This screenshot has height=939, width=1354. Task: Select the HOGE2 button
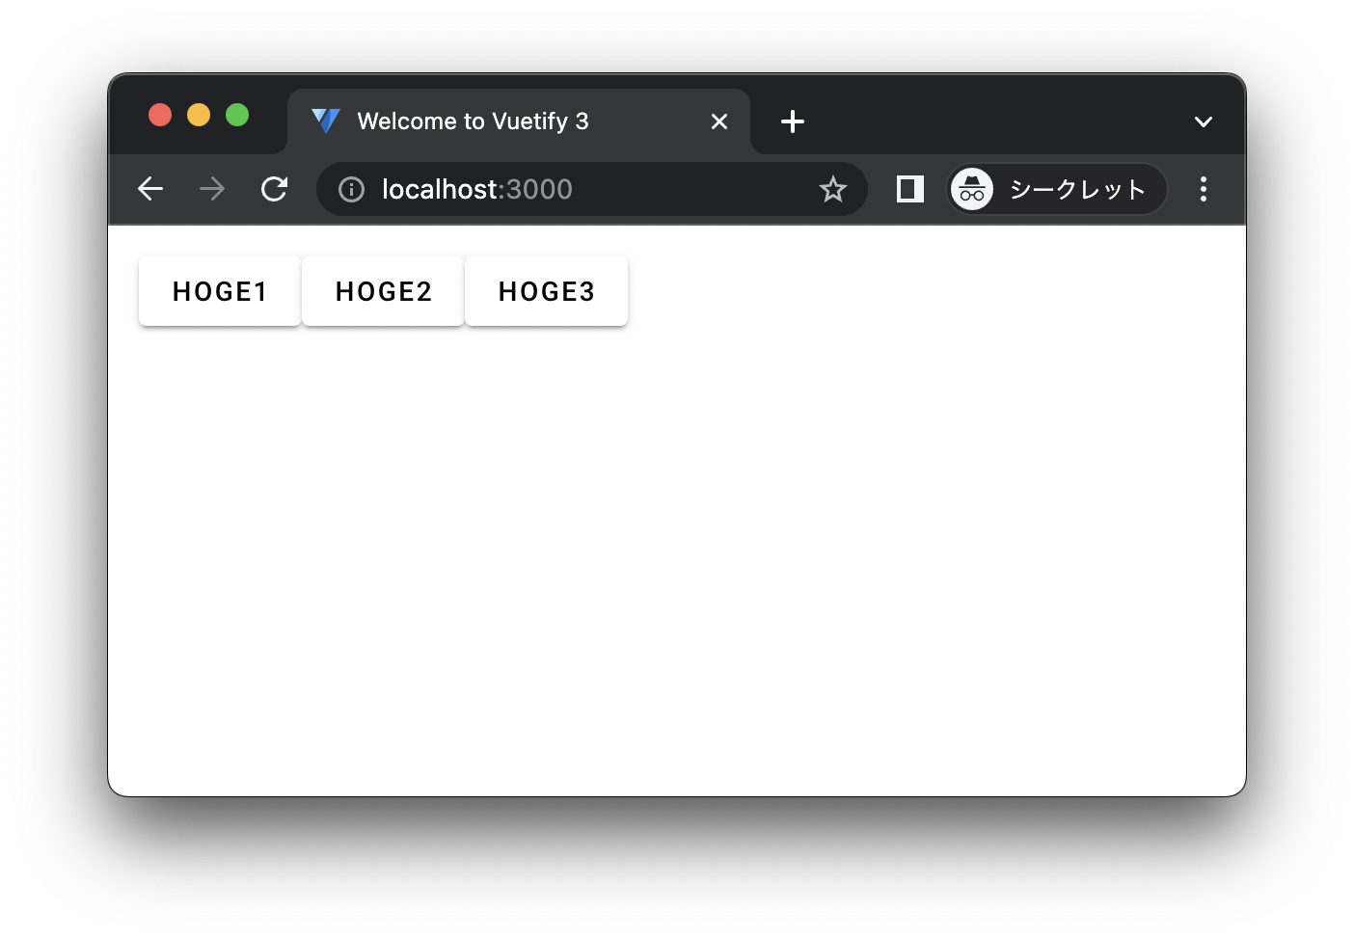pos(383,291)
